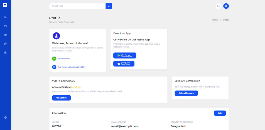Click the Paydo logo icon in sidebar
The height and width of the screenshot is (130, 265).
5,5
